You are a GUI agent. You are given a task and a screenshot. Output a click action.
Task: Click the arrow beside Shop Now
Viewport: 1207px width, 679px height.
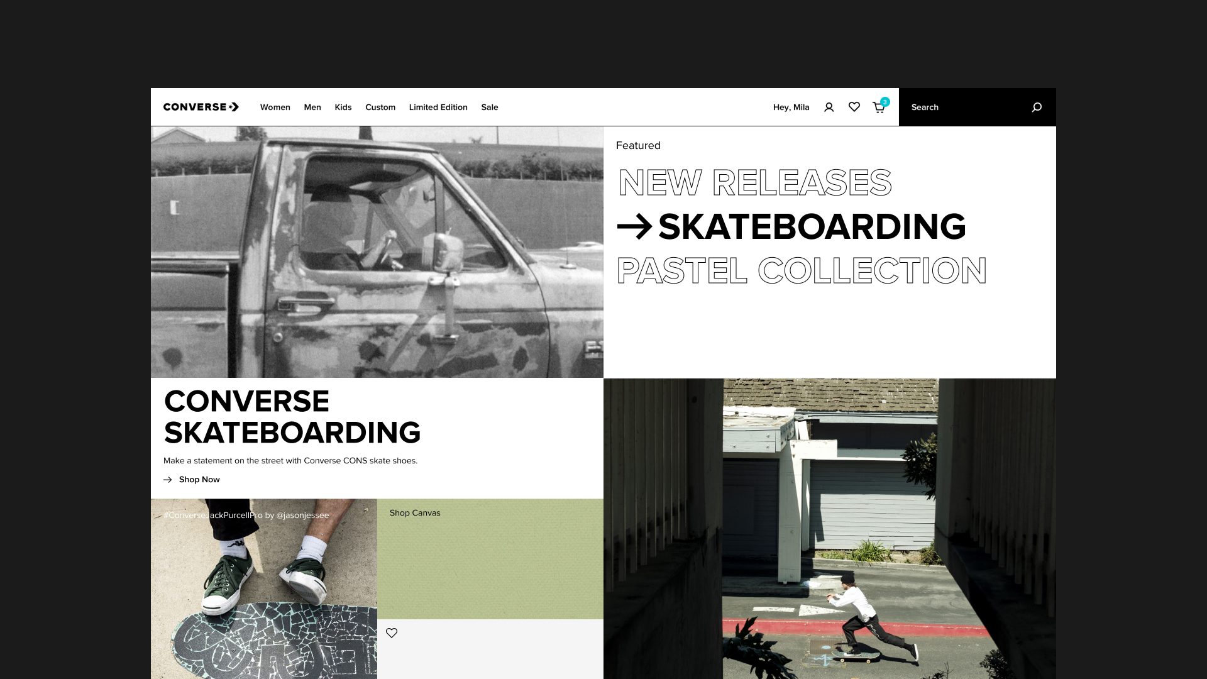coord(168,480)
